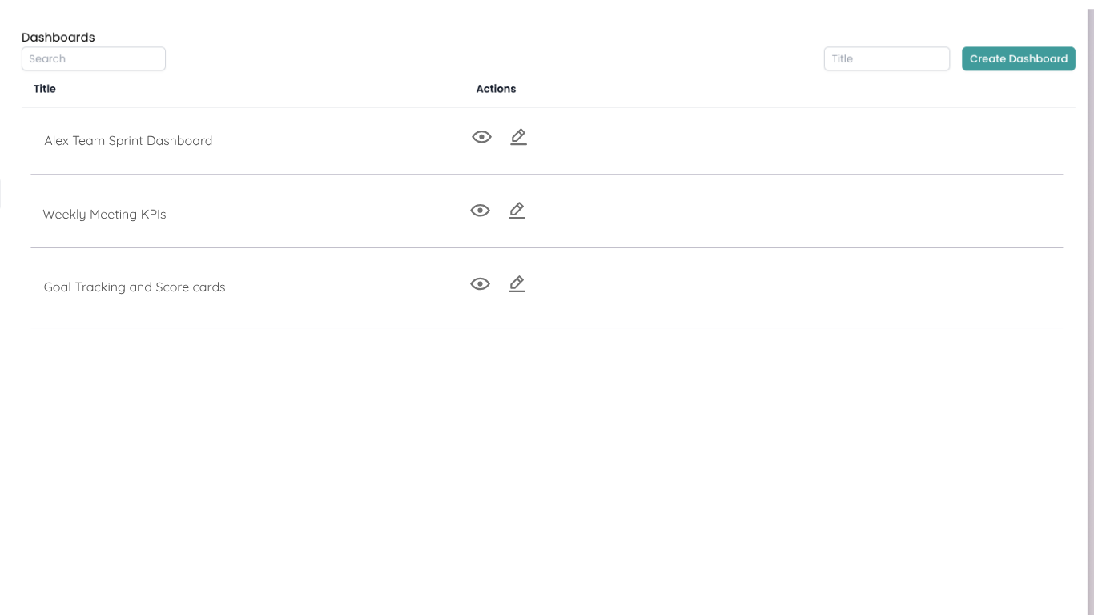Select the Alex Team Sprint Dashboard row

(721, 141)
